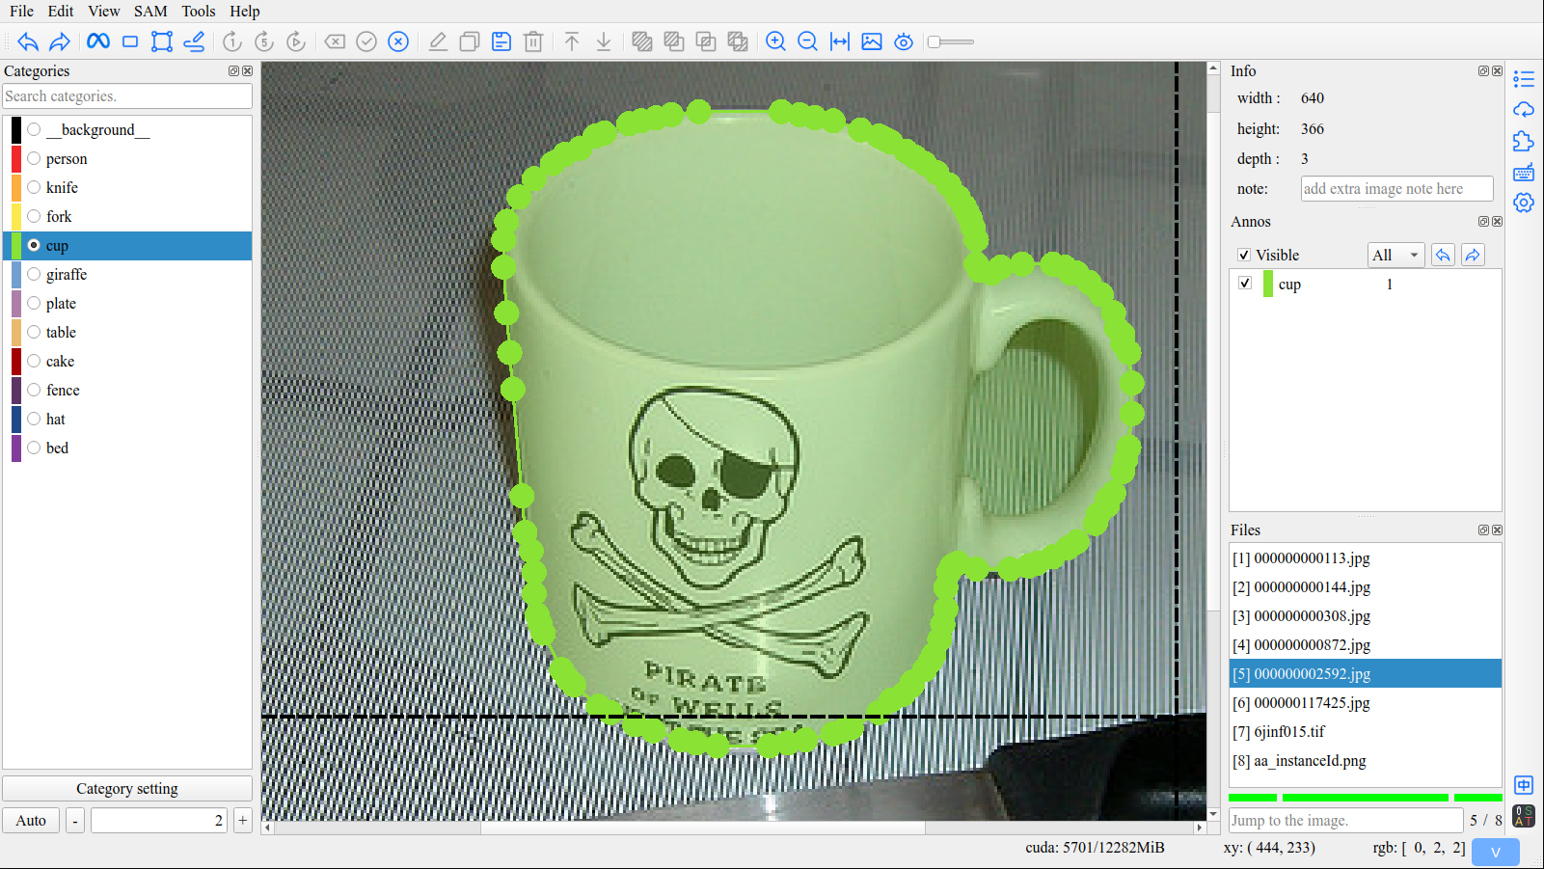The width and height of the screenshot is (1544, 869).
Task: Select the person category radio button
Action: point(34,158)
